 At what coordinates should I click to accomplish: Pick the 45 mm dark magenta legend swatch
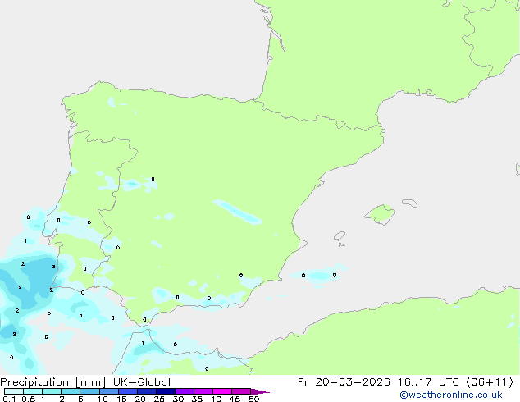pos(241,391)
